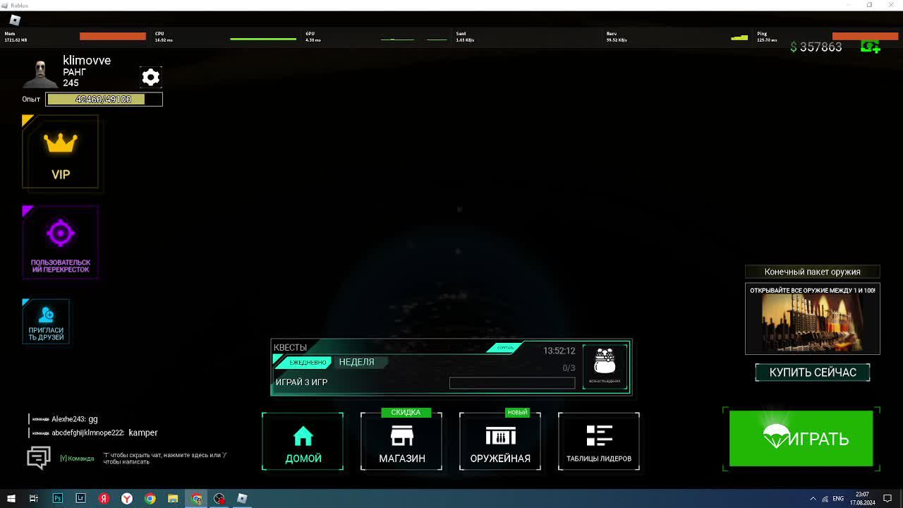Expand the hidden system tray icons
This screenshot has height=508, width=903.
[x=813, y=498]
